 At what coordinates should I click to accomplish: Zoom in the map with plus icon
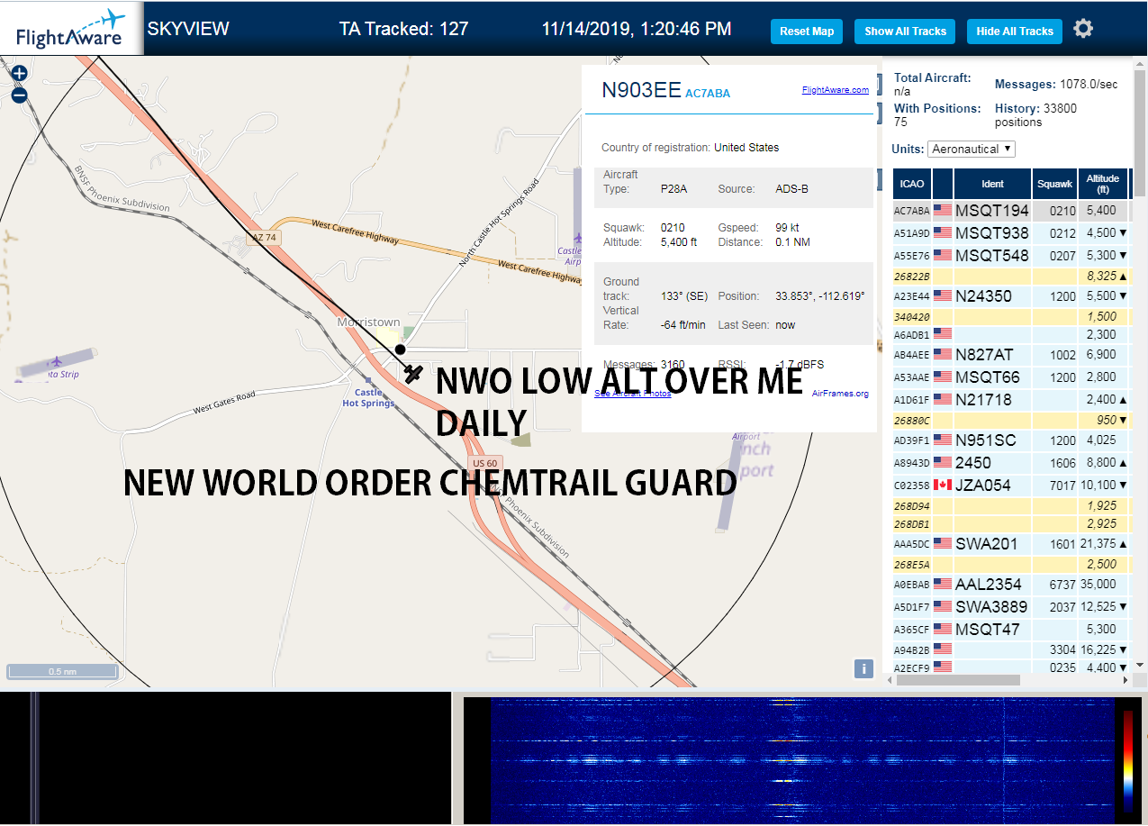19,74
